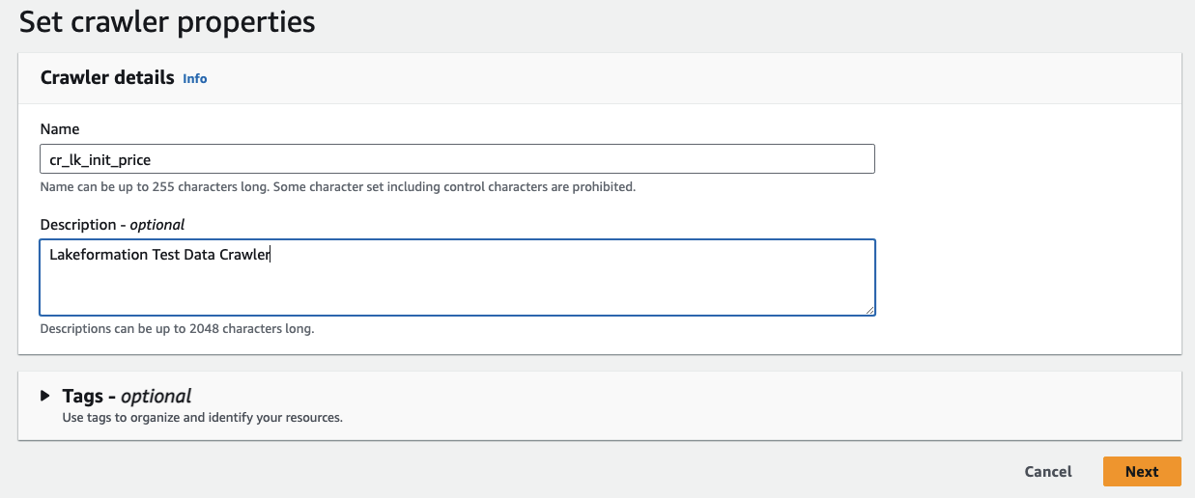Image resolution: width=1195 pixels, height=498 pixels.
Task: Place cursor in Lakeformation Test Data Crawler text
Action: pos(159,256)
